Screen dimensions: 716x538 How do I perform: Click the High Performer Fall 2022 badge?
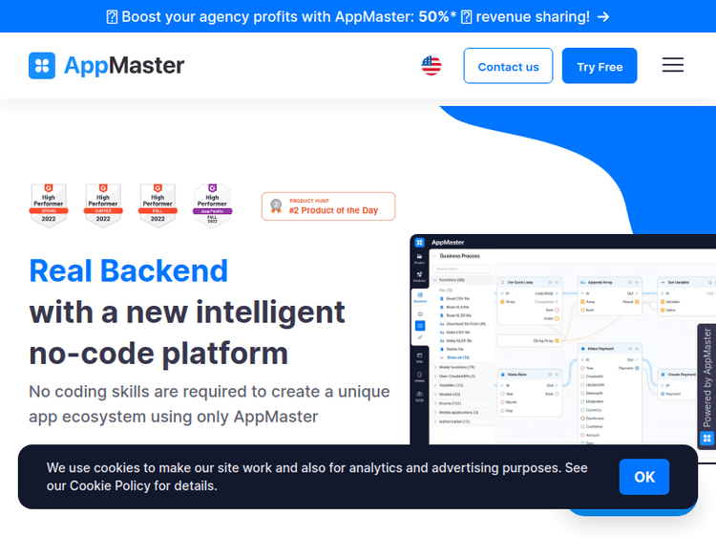click(x=158, y=205)
